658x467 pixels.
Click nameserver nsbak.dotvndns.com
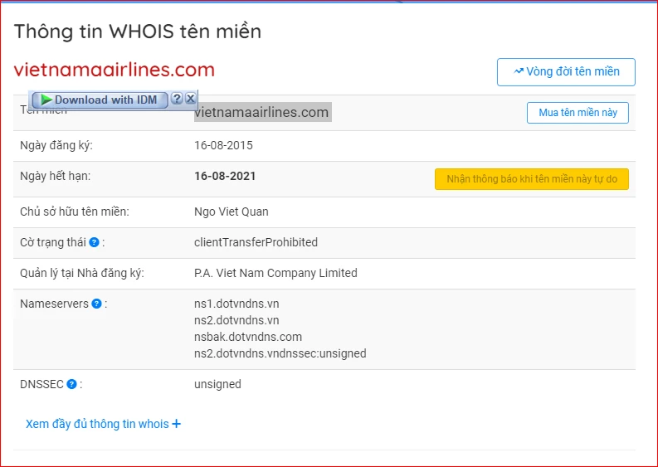pyautogui.click(x=248, y=337)
